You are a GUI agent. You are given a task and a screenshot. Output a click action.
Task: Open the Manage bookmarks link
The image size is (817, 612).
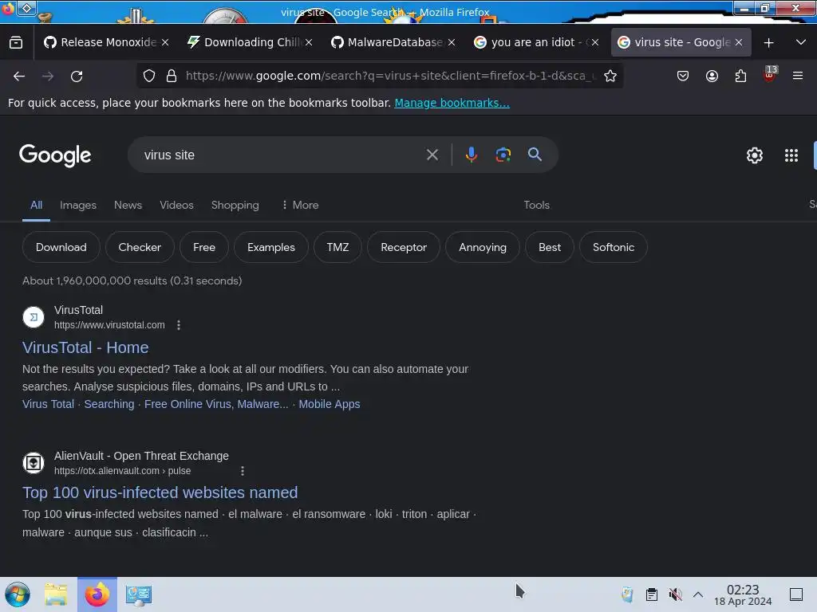[452, 103]
